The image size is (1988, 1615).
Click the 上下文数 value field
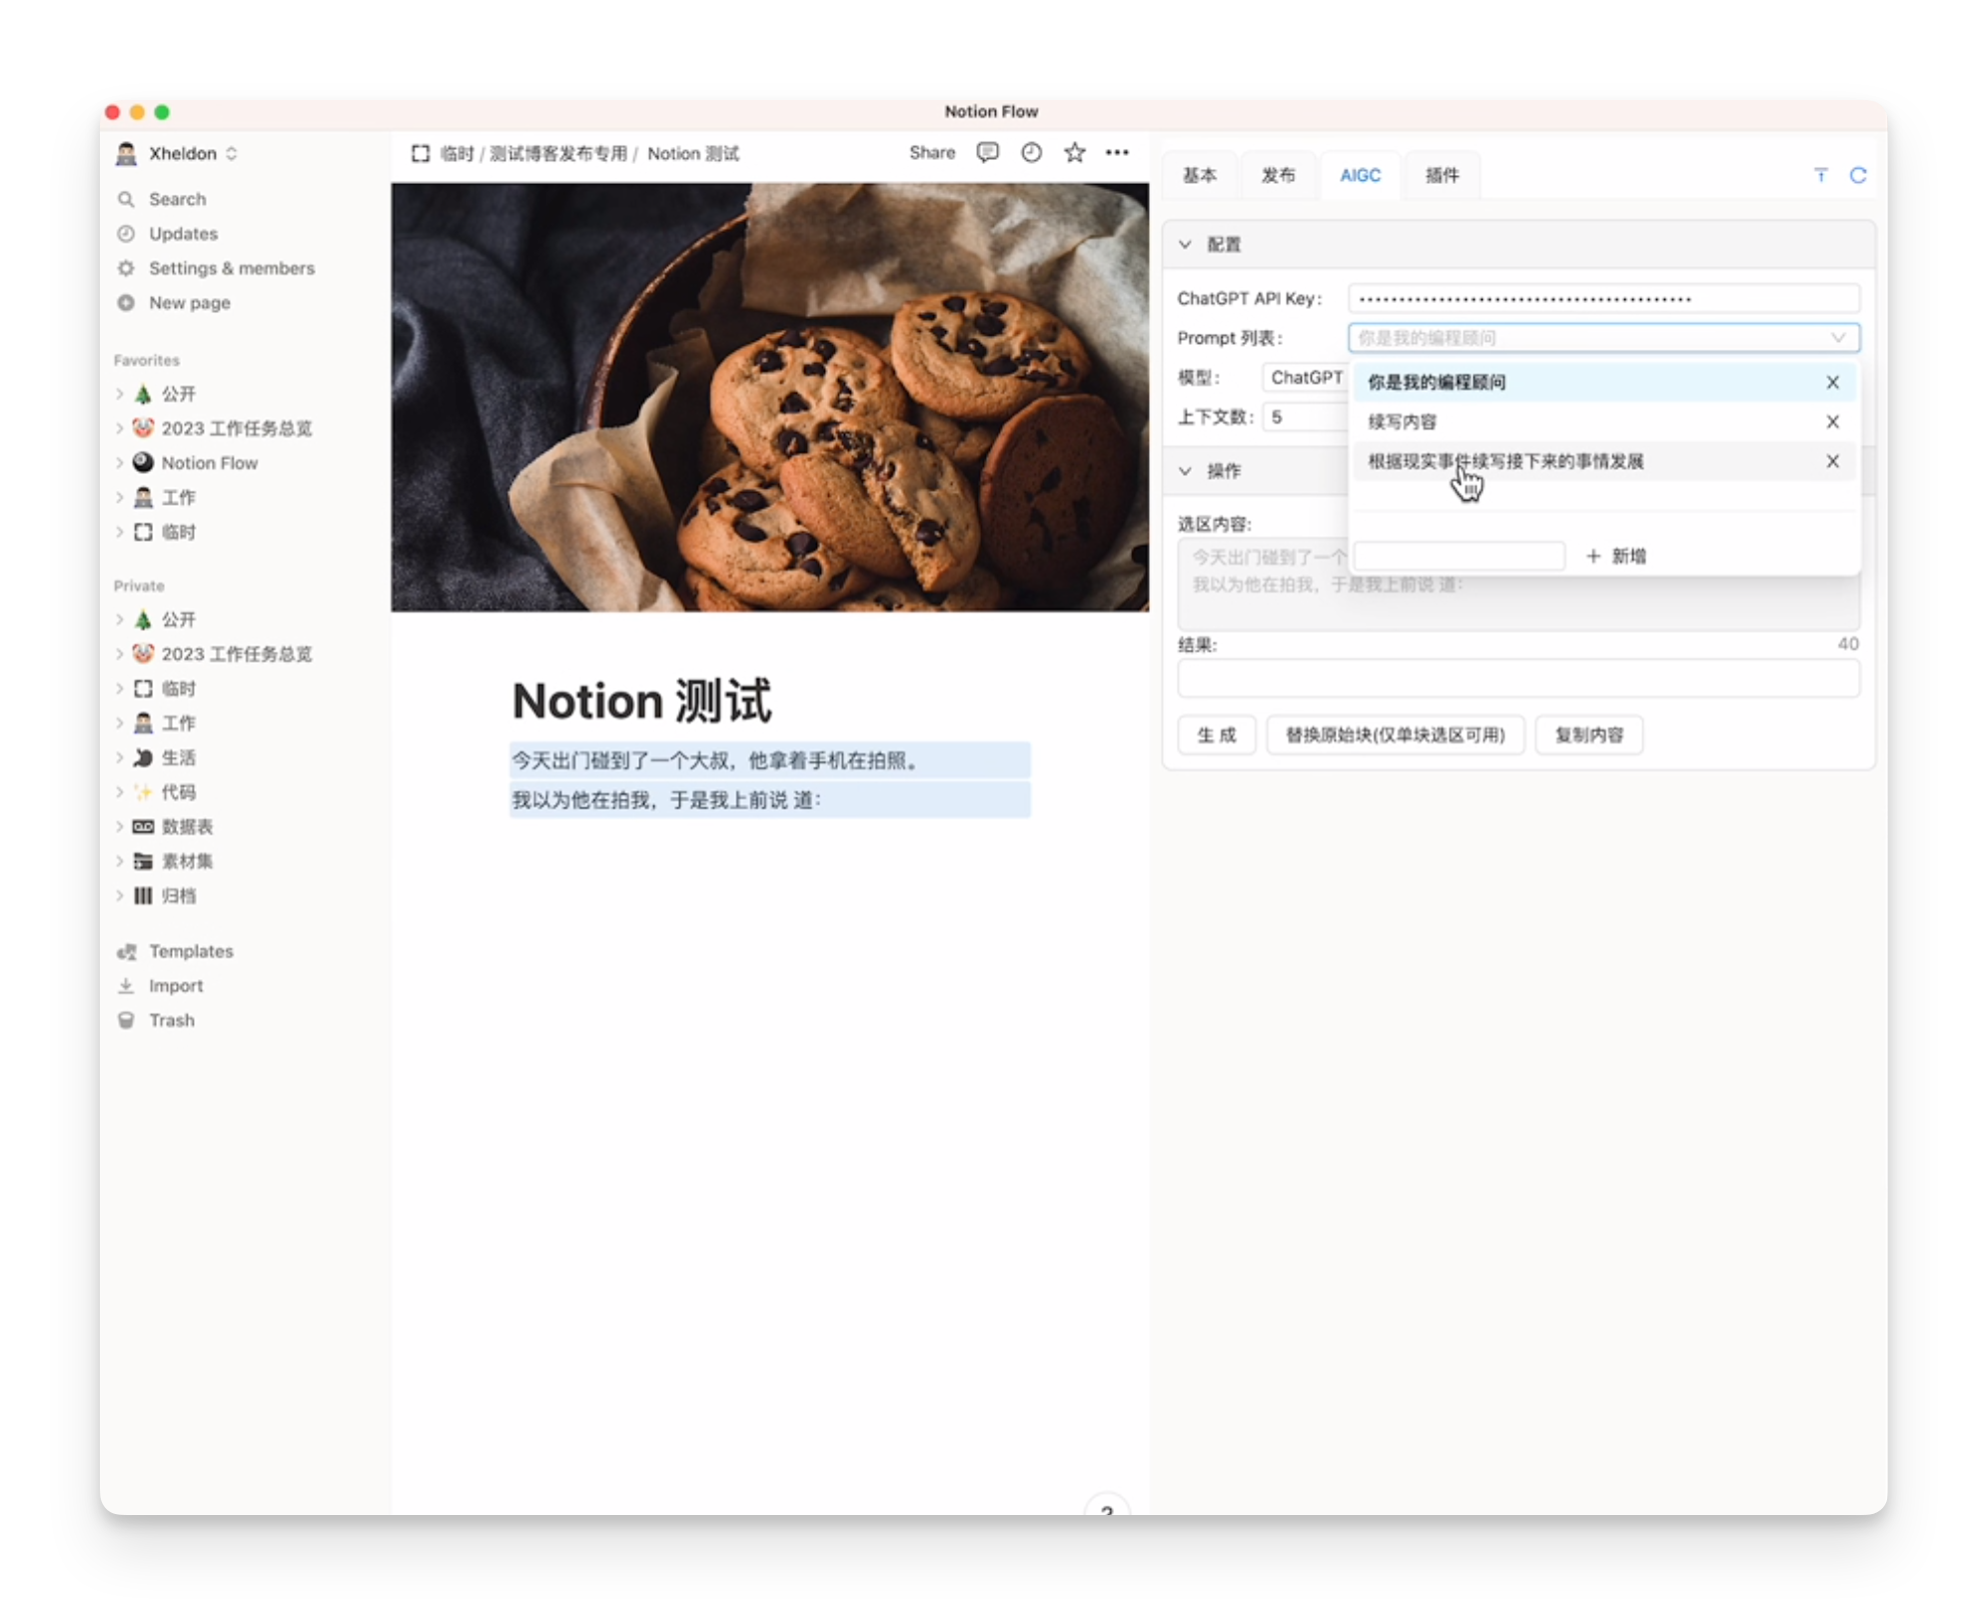pos(1304,418)
